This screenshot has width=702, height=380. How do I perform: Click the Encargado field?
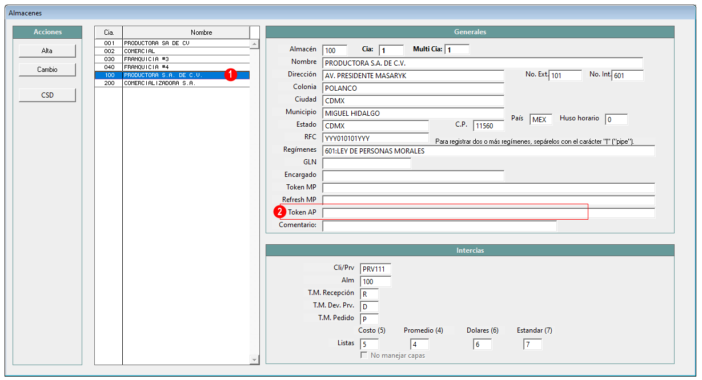tap(414, 176)
